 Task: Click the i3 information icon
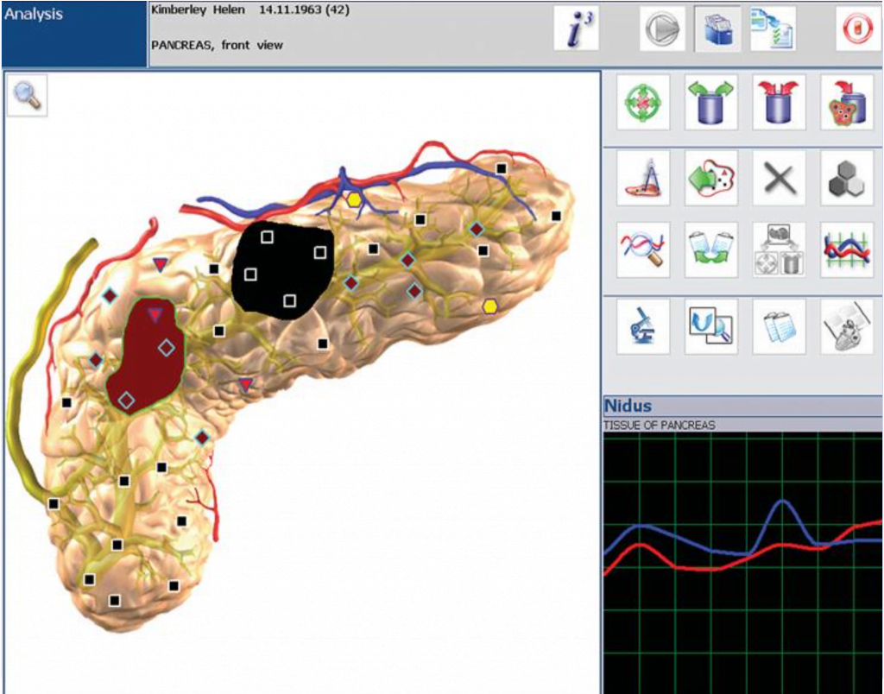(576, 29)
